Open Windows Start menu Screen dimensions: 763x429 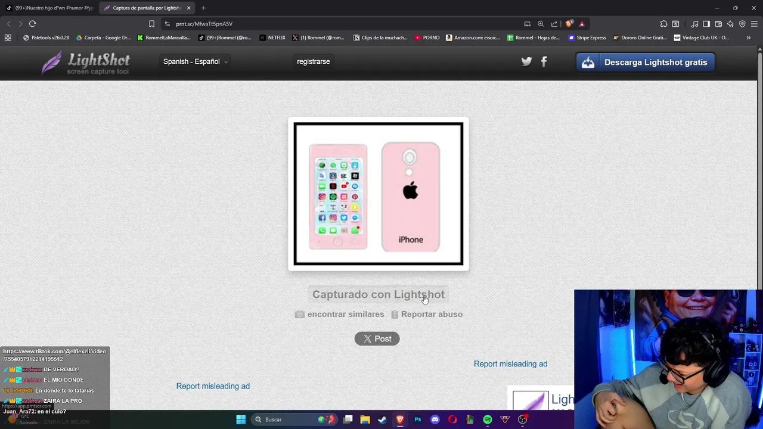click(x=241, y=419)
